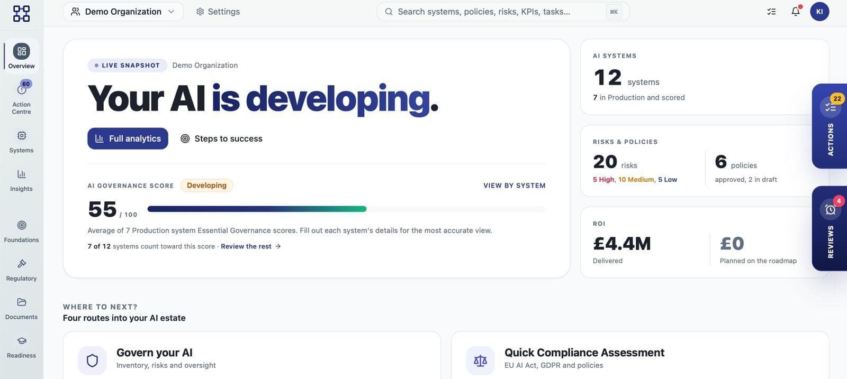
Task: Click the Settings gear icon
Action: [200, 12]
